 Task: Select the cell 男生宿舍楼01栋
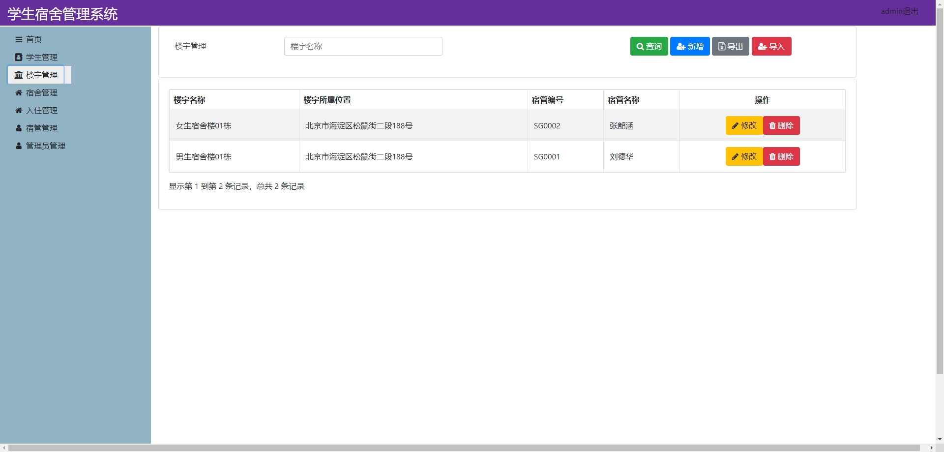(234, 156)
